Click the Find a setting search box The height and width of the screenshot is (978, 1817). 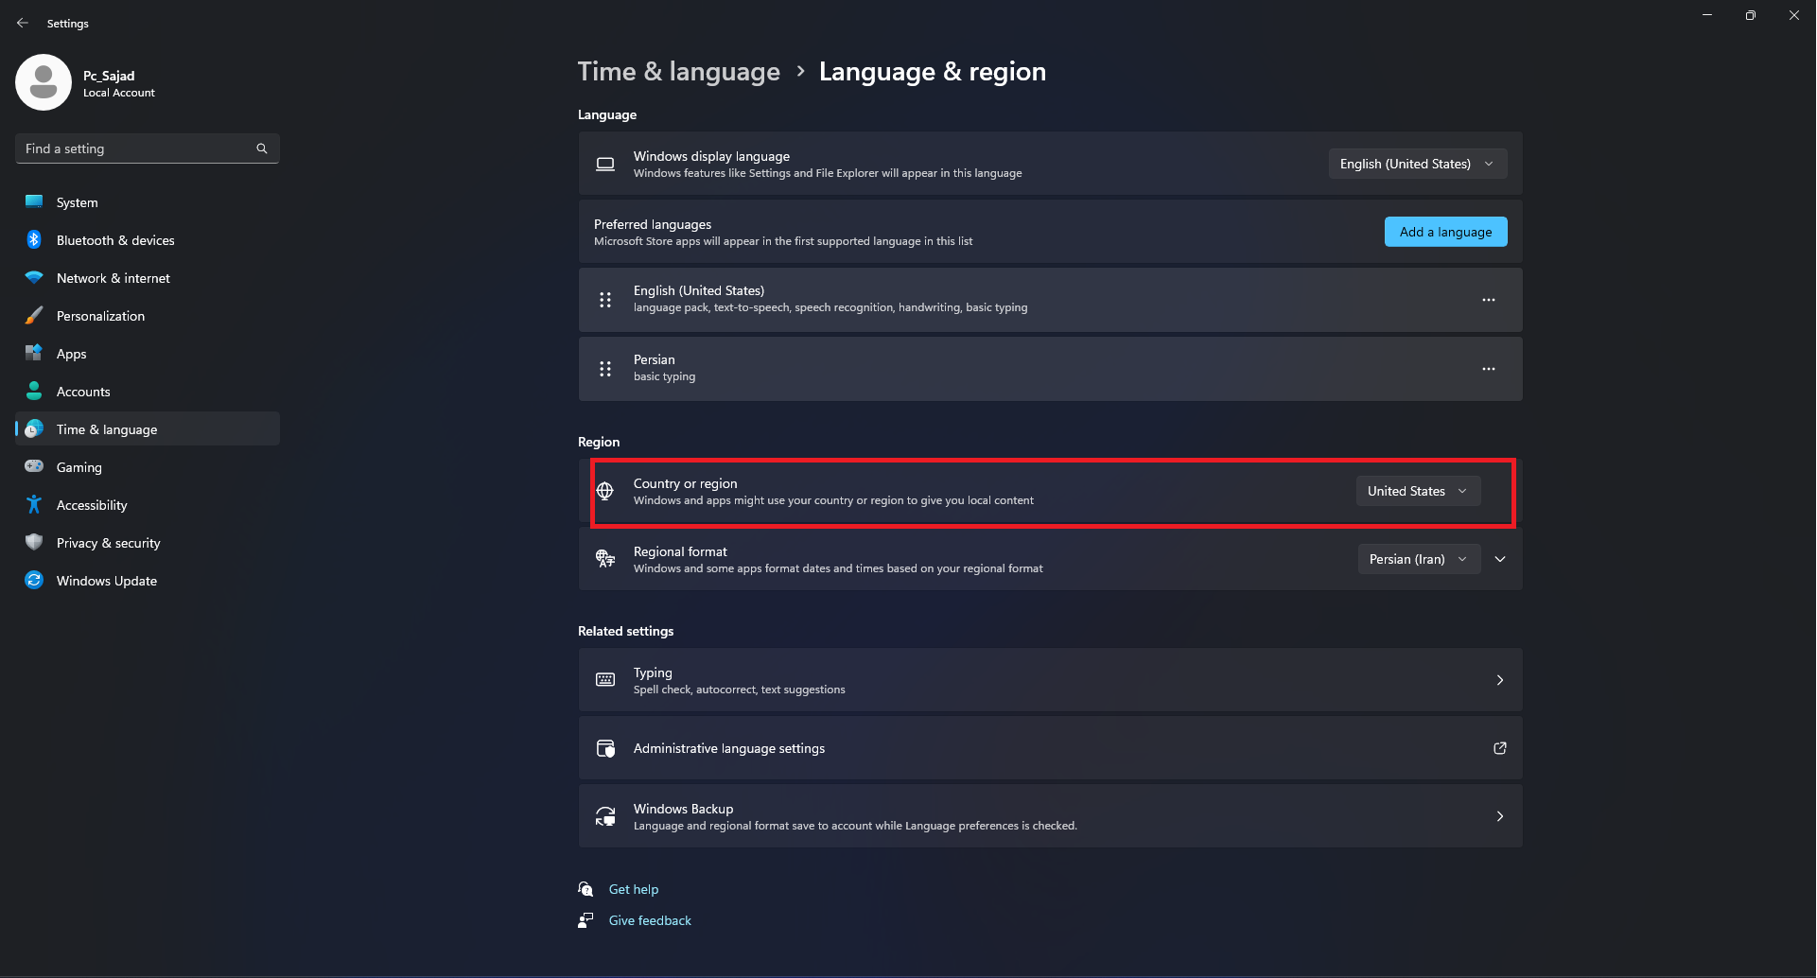(148, 148)
